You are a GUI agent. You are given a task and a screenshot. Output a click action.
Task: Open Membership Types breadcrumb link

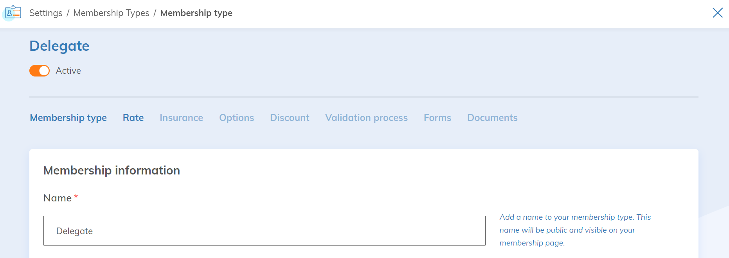(112, 13)
